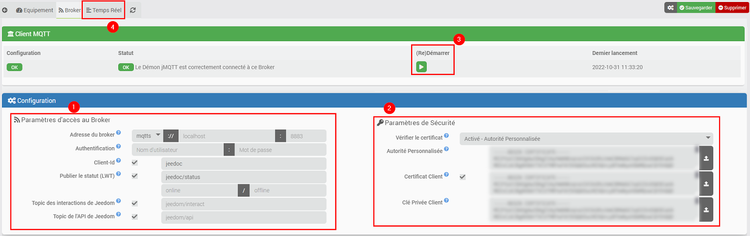
Task: Click the jeedom/api topic field
Action: (244, 217)
